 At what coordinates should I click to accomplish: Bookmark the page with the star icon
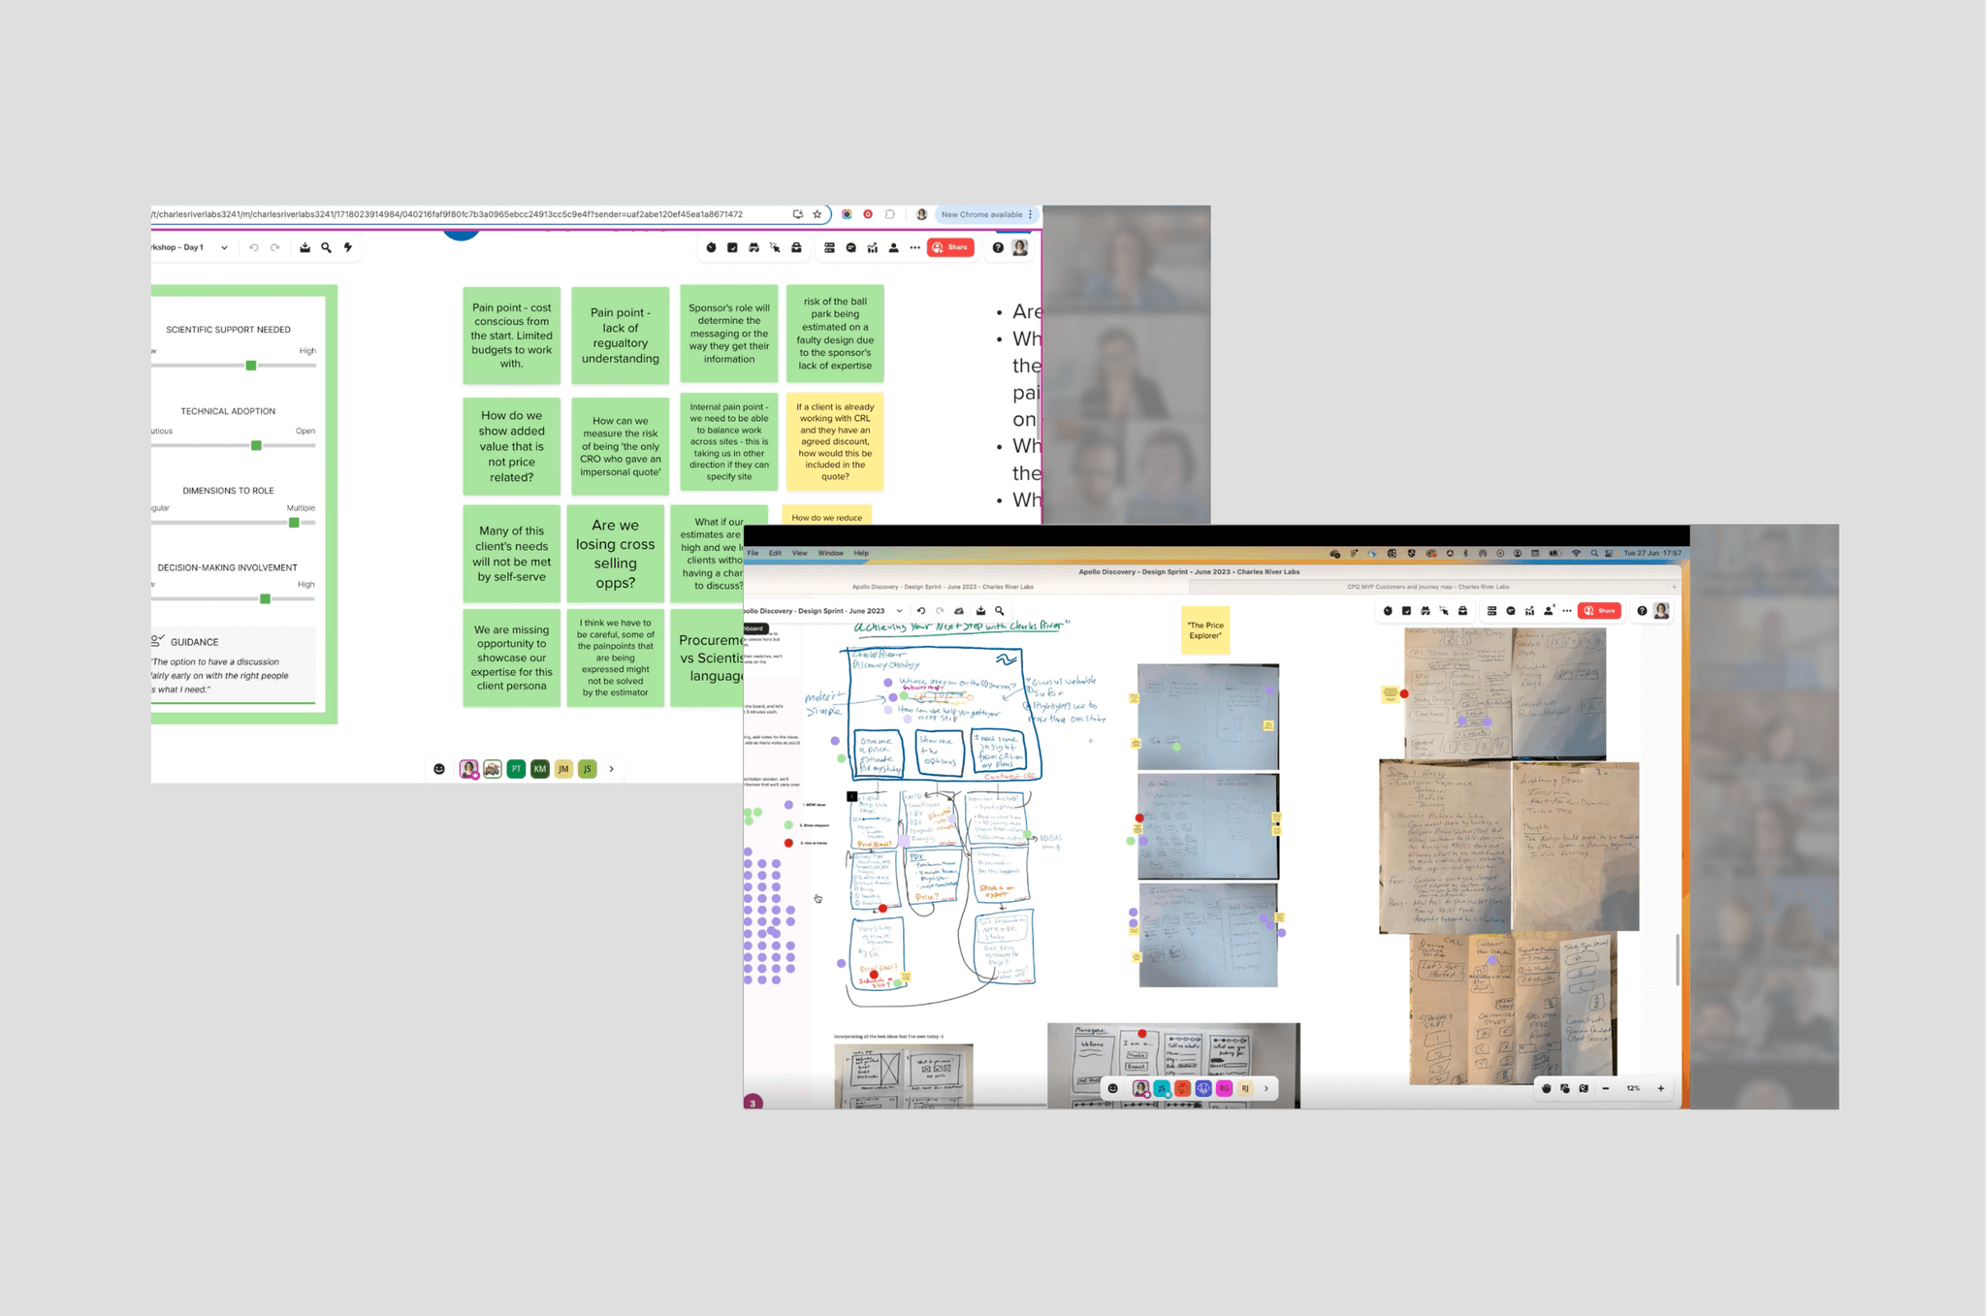tap(817, 214)
